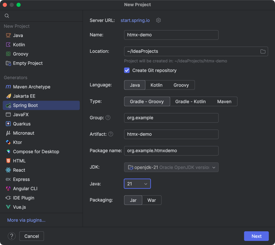
Task: Click the Cancel button
Action: tap(32, 236)
